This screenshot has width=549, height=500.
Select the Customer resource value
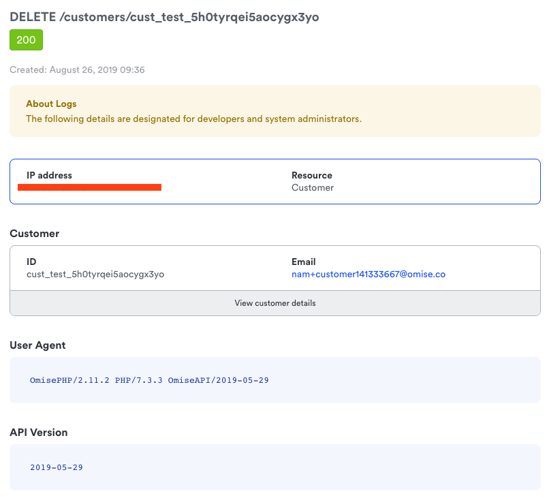point(313,188)
